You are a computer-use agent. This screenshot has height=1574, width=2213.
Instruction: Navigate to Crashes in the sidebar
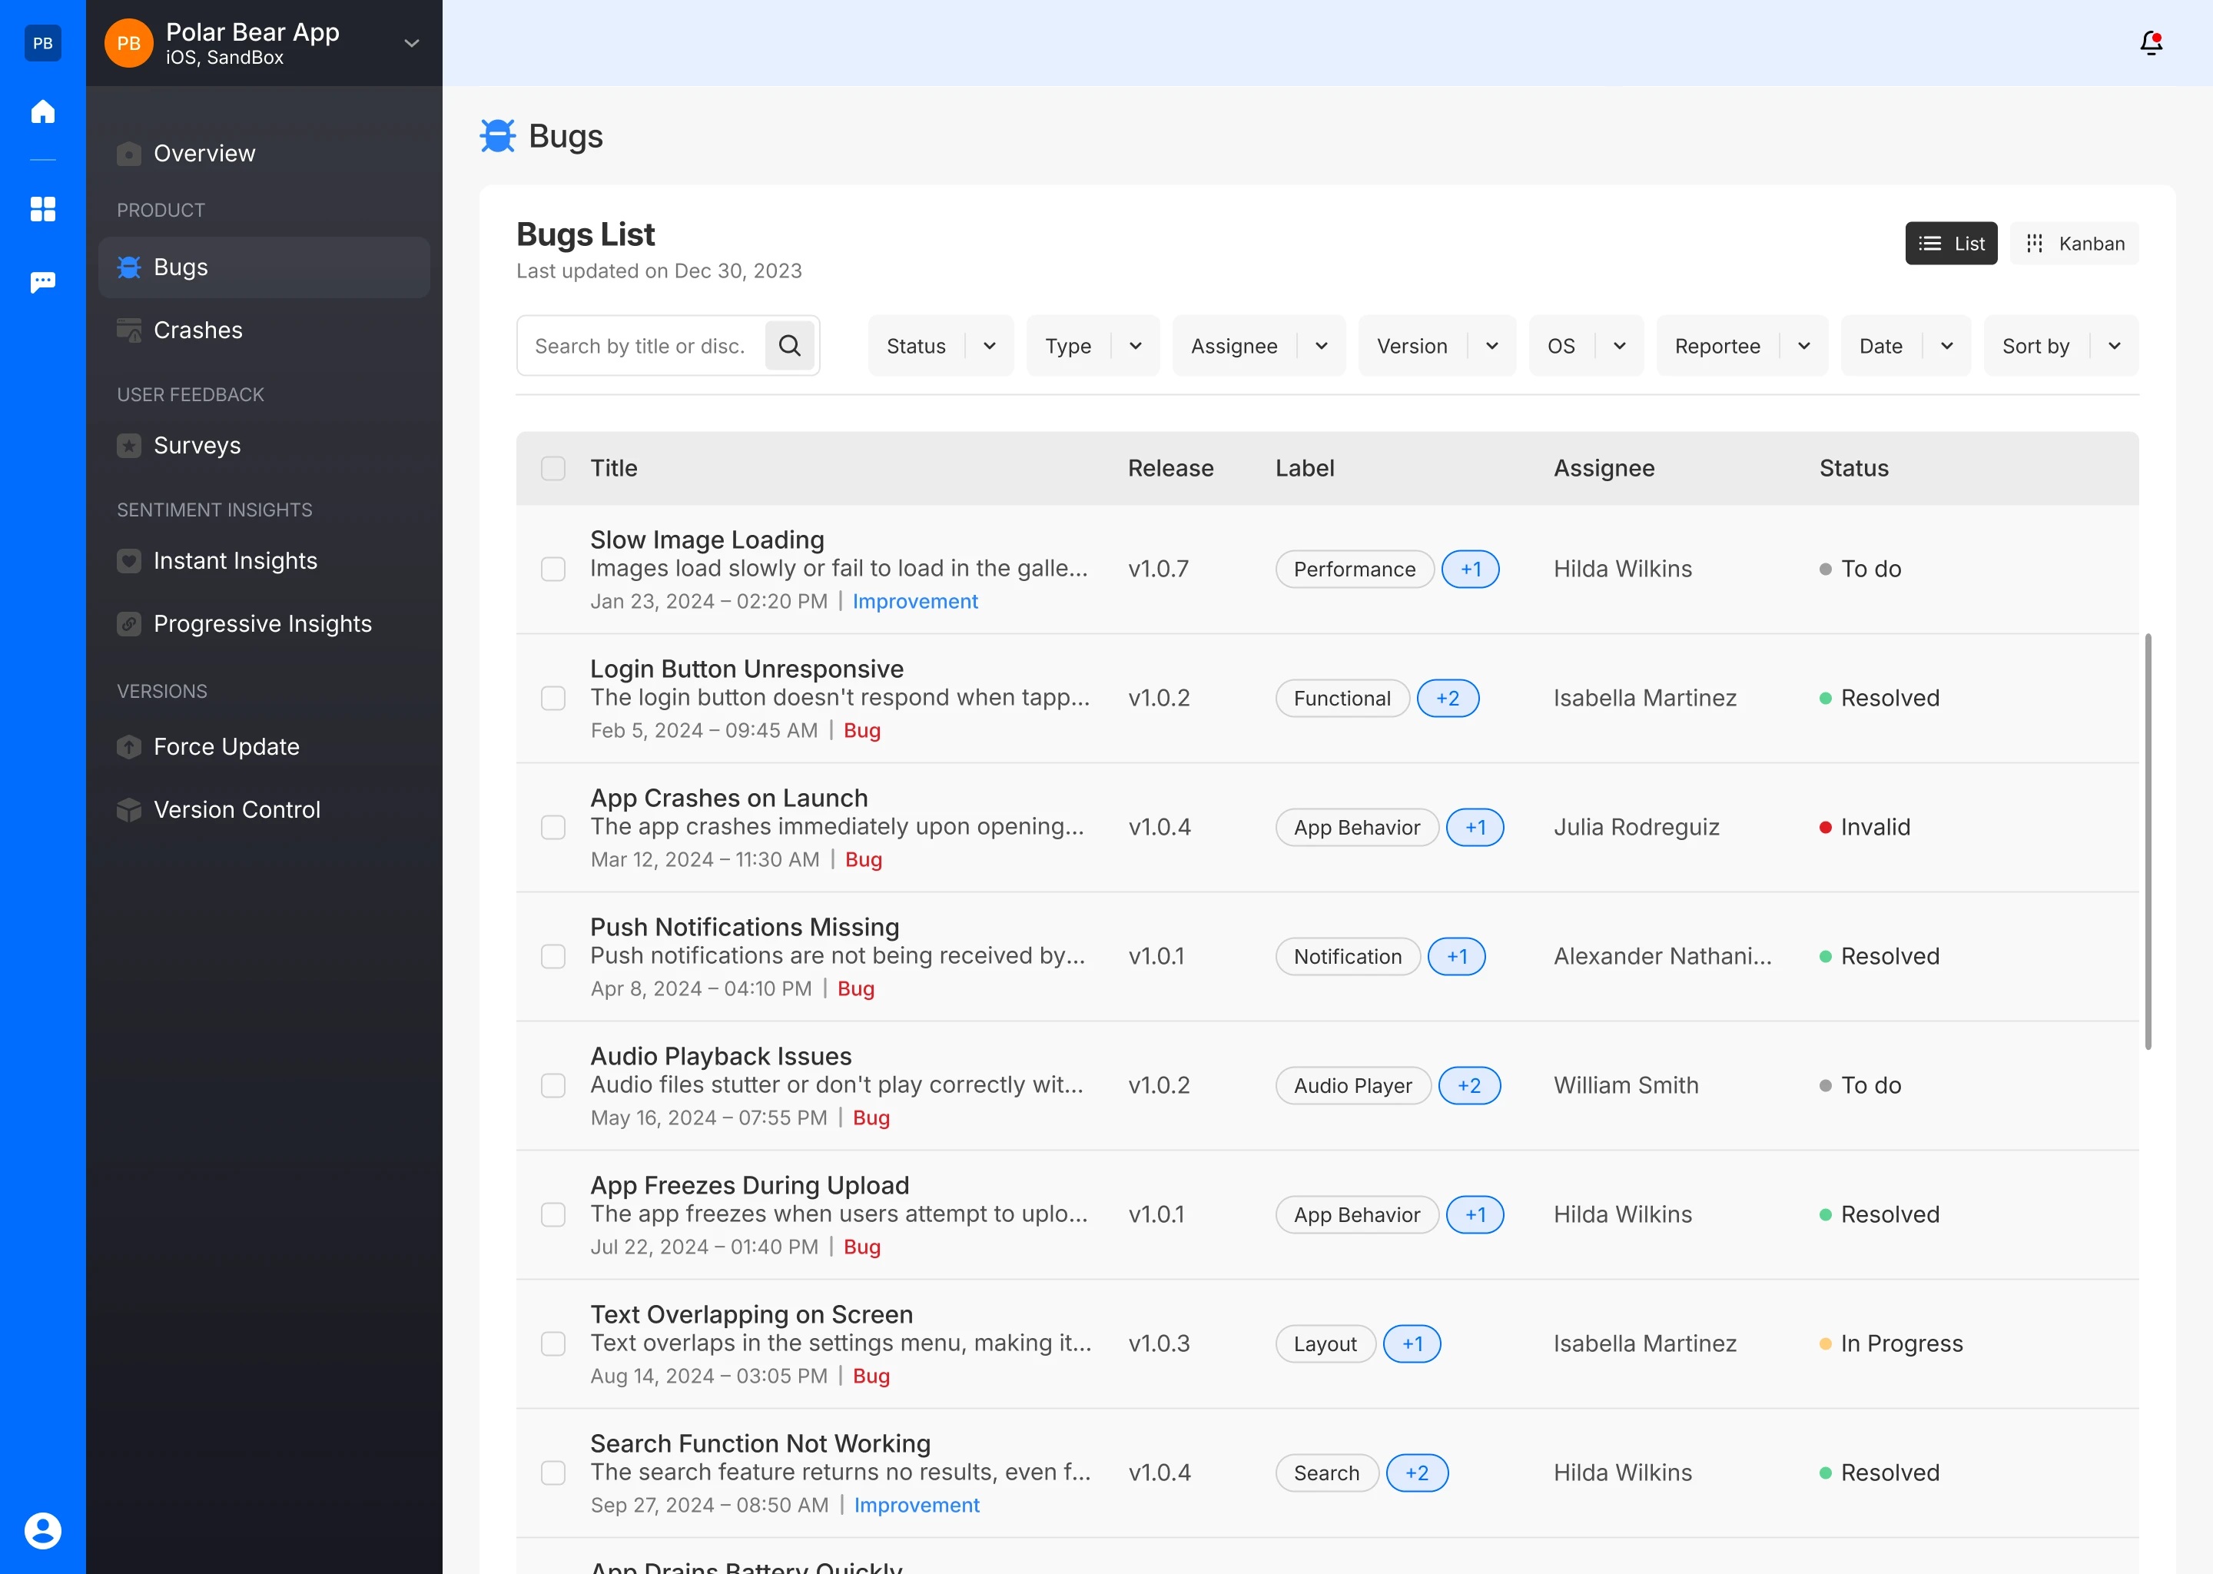[264, 330]
